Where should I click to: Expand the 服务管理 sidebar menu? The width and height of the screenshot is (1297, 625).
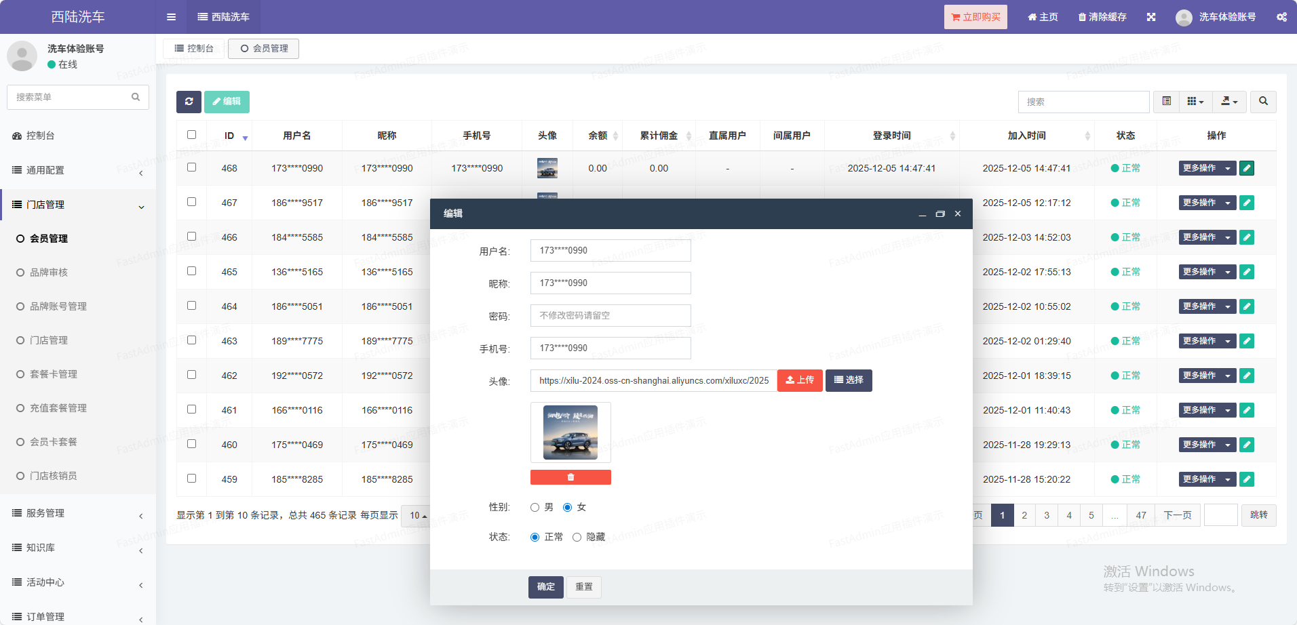tap(78, 513)
